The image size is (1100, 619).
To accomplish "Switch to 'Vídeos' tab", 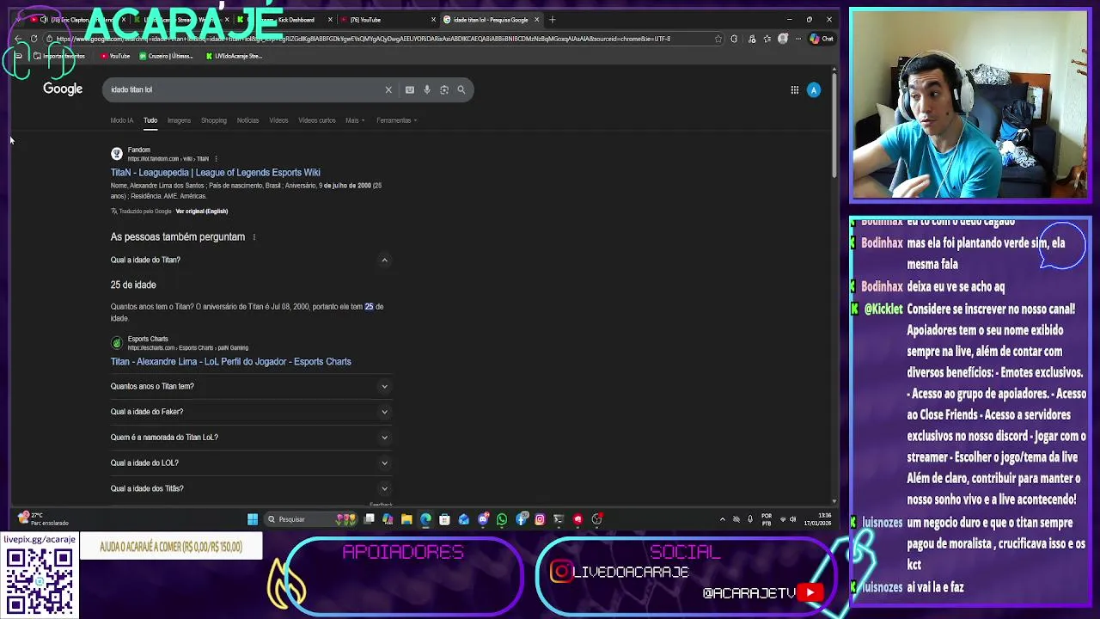I will (278, 120).
